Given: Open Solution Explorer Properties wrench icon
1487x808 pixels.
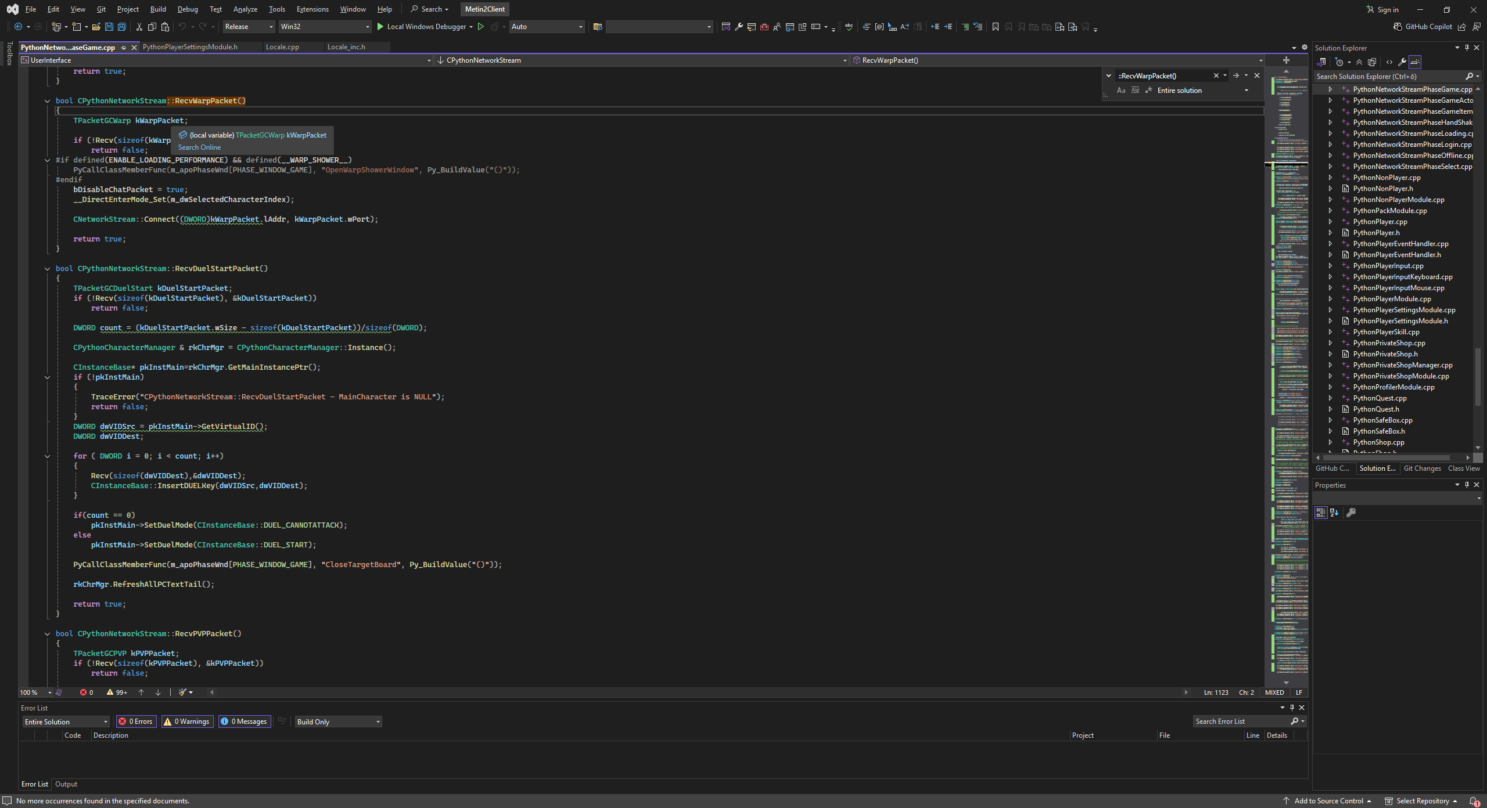Looking at the screenshot, I should [x=1402, y=62].
